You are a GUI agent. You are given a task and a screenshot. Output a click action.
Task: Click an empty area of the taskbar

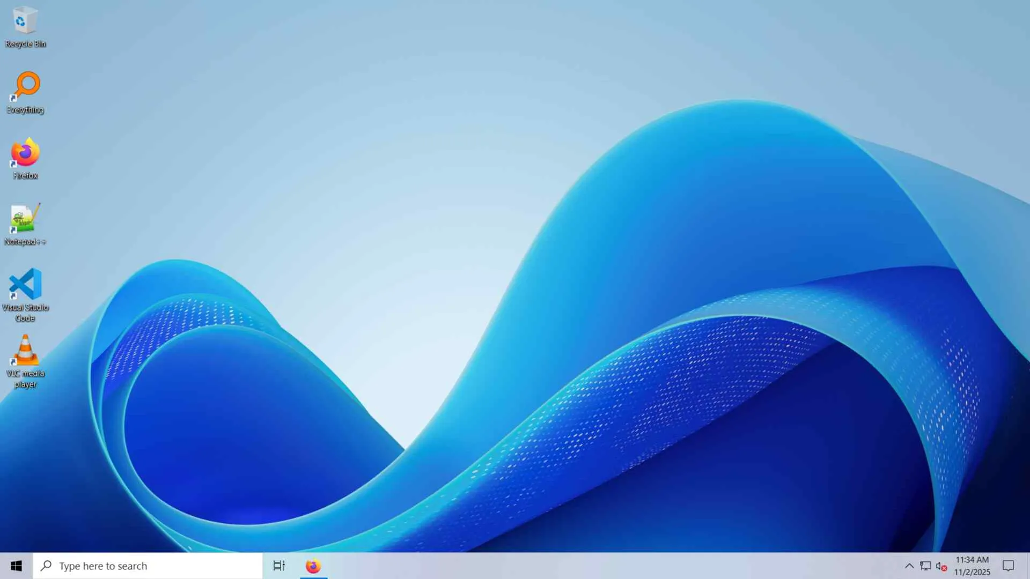point(590,566)
